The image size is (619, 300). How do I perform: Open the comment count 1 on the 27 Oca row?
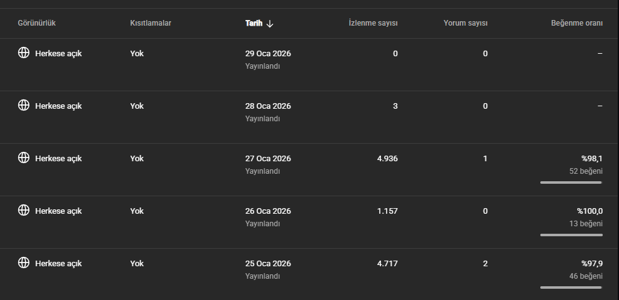[485, 159]
